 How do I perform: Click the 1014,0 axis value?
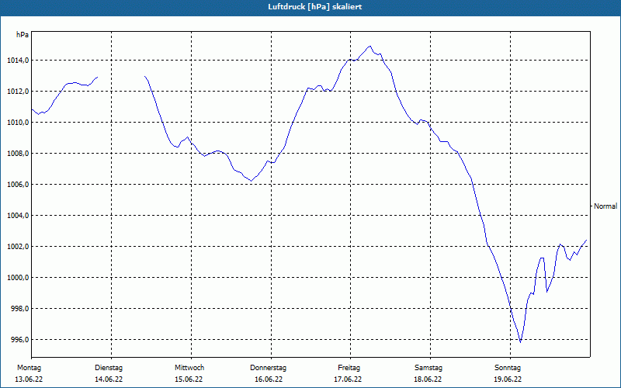[x=18, y=61]
